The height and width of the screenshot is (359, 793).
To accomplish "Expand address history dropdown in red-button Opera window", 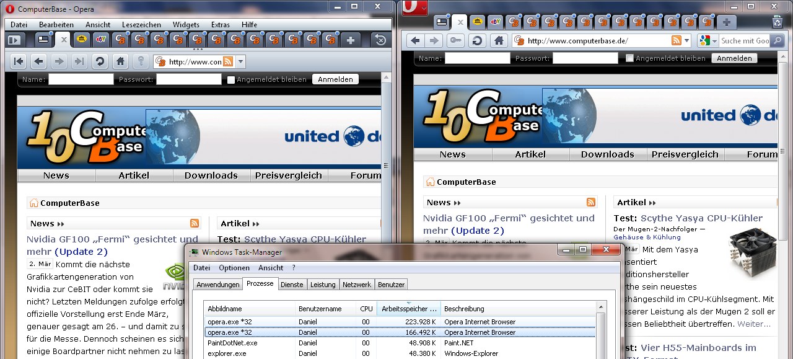I will (x=686, y=41).
